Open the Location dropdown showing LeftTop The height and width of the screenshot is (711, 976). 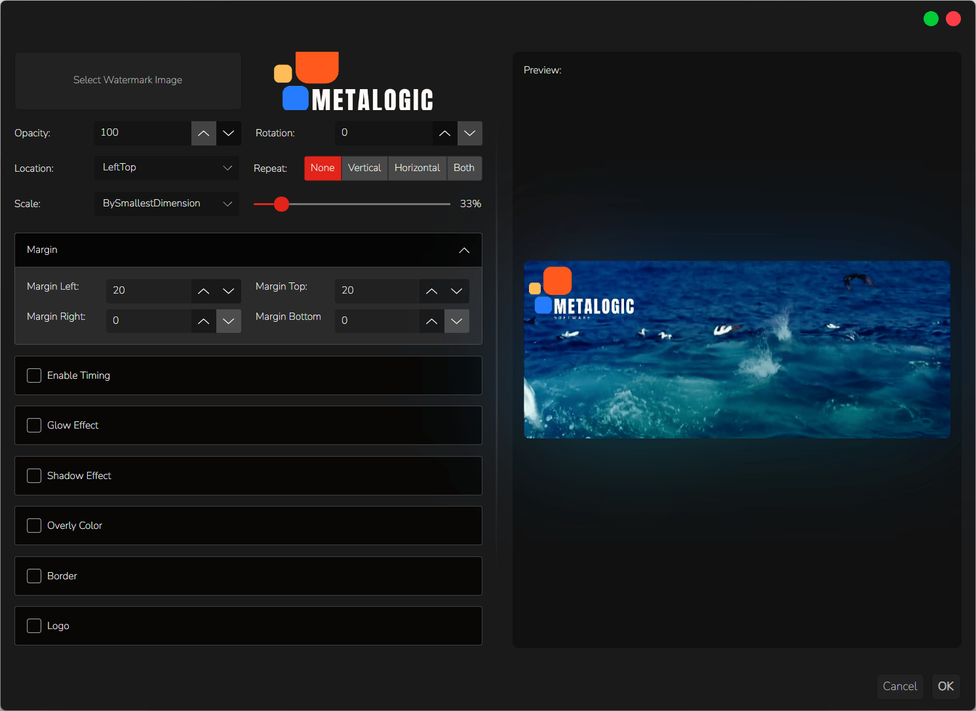point(167,168)
